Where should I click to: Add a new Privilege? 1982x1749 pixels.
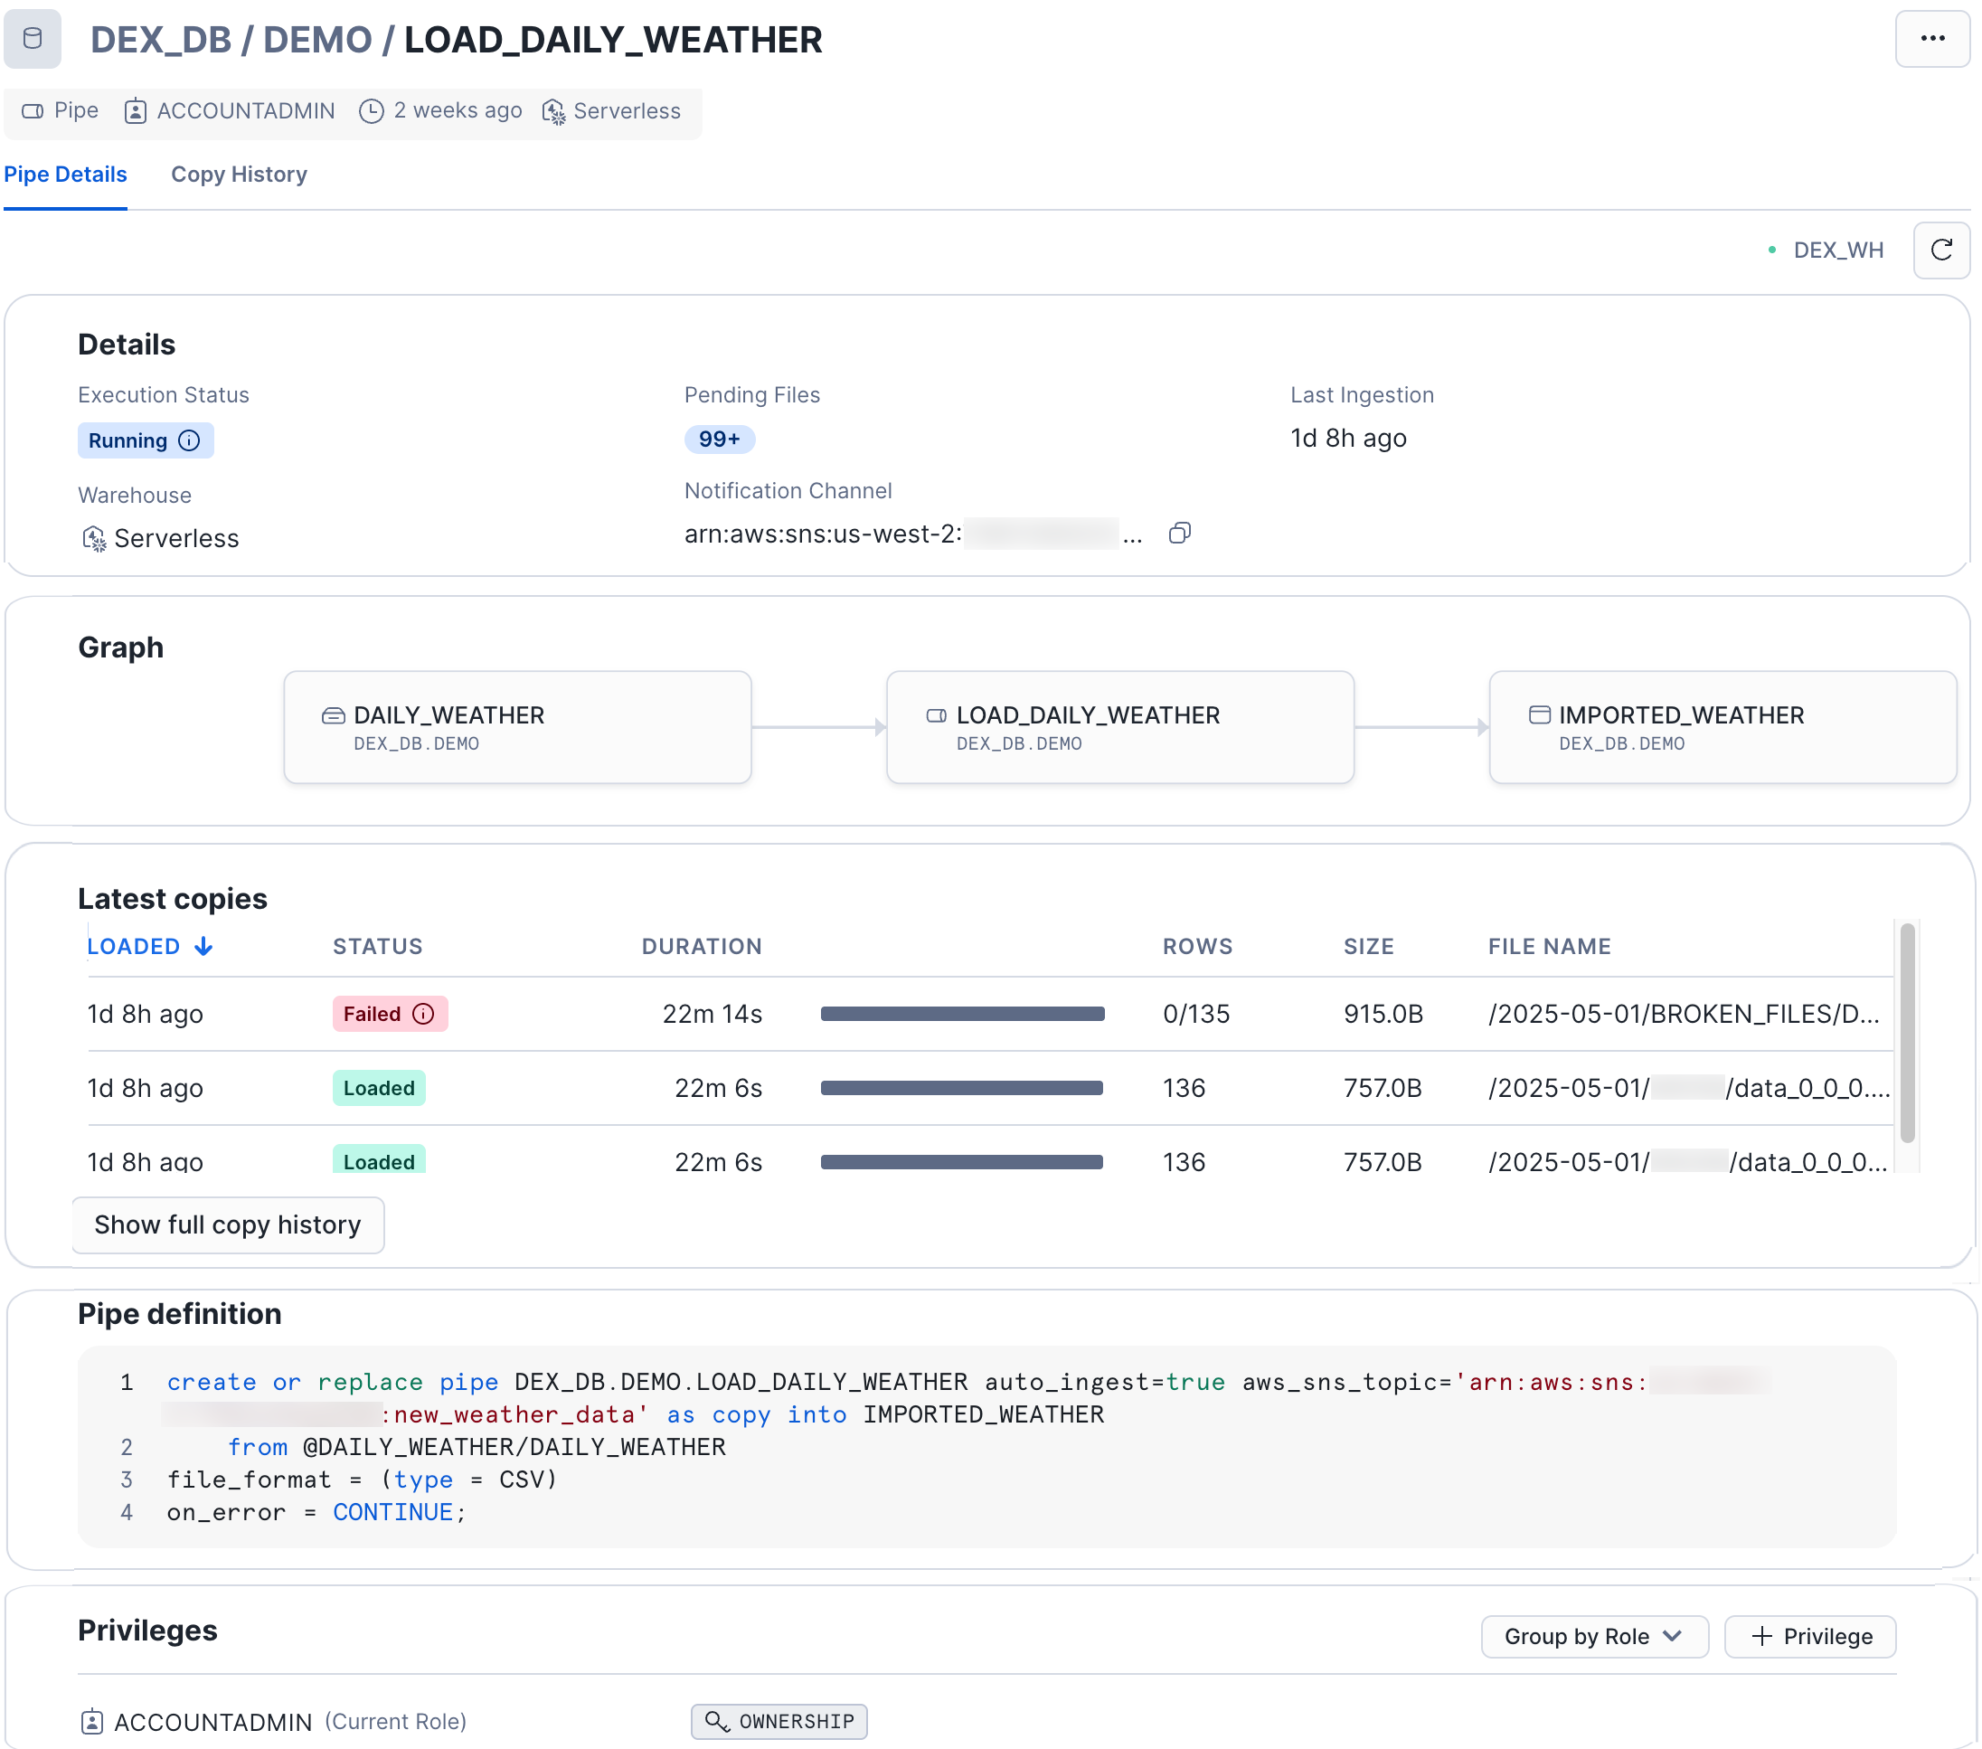click(x=1809, y=1637)
